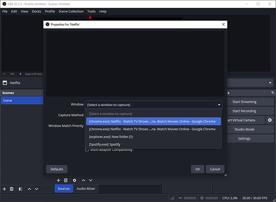The image size is (276, 202).
Task: Add a new source with plus icon
Action: [59, 180]
